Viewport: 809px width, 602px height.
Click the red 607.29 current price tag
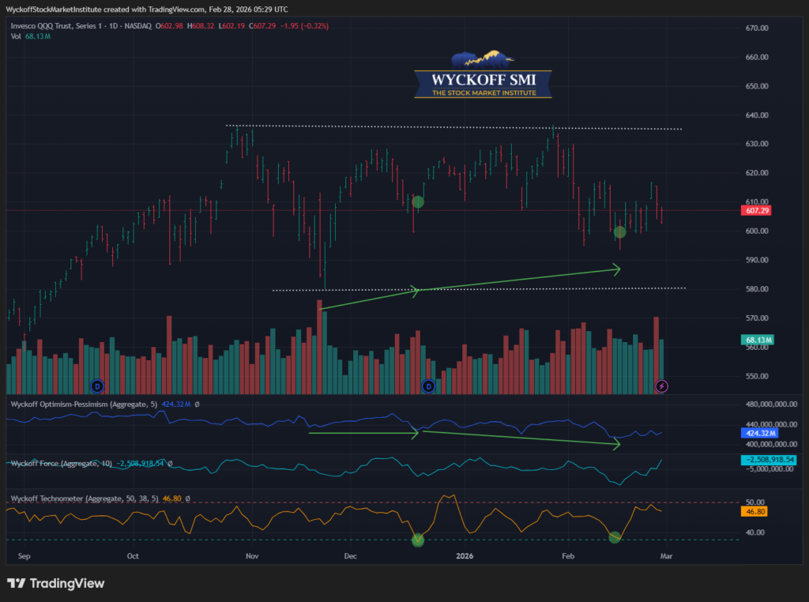pyautogui.click(x=757, y=211)
